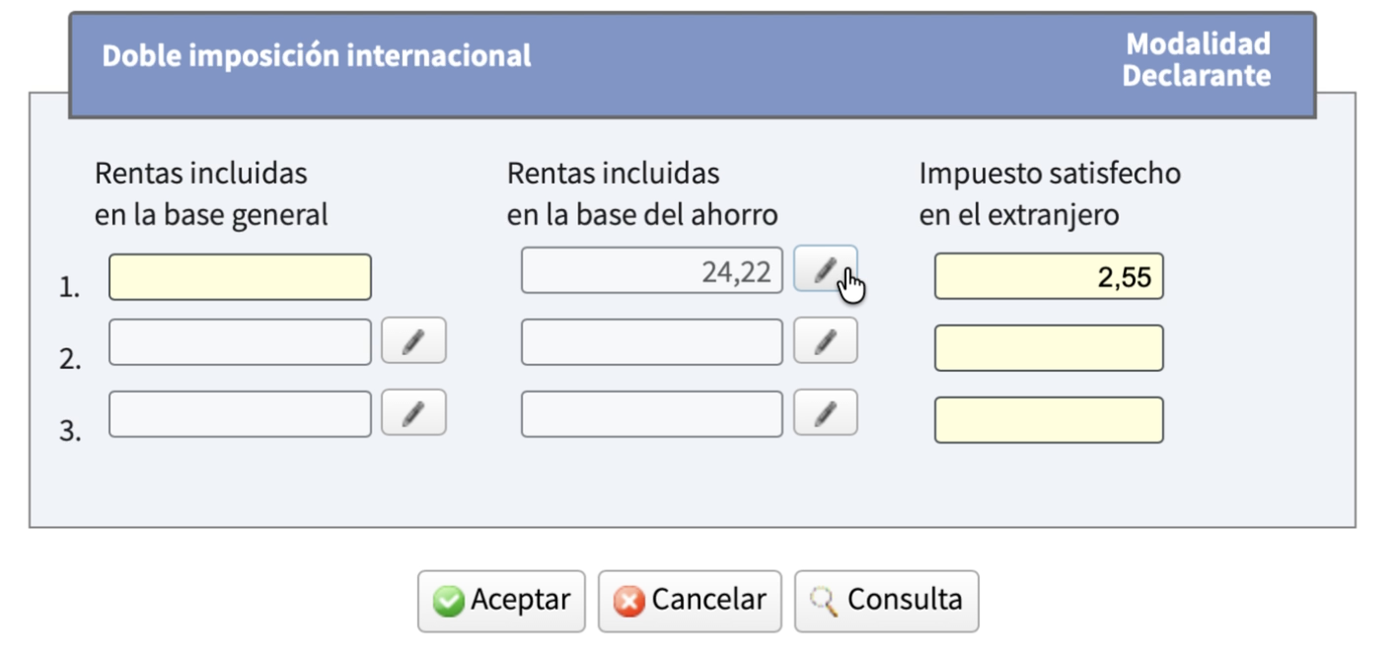Image resolution: width=1395 pixels, height=657 pixels.
Task: Open the Consulta button label
Action: coord(904,600)
